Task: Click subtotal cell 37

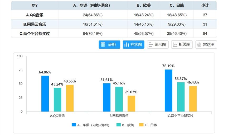Action: click(205, 15)
